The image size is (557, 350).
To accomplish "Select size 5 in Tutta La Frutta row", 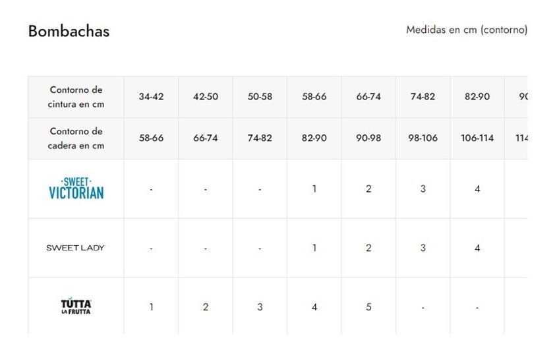I will click(368, 307).
